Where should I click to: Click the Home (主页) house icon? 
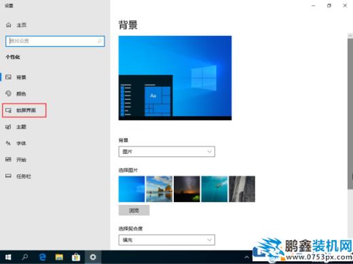(x=9, y=25)
